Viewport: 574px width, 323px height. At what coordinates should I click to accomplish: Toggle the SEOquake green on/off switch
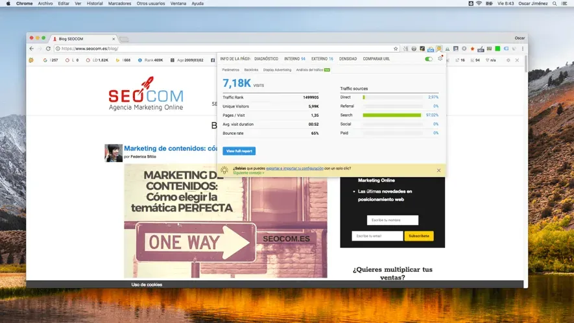coord(429,58)
